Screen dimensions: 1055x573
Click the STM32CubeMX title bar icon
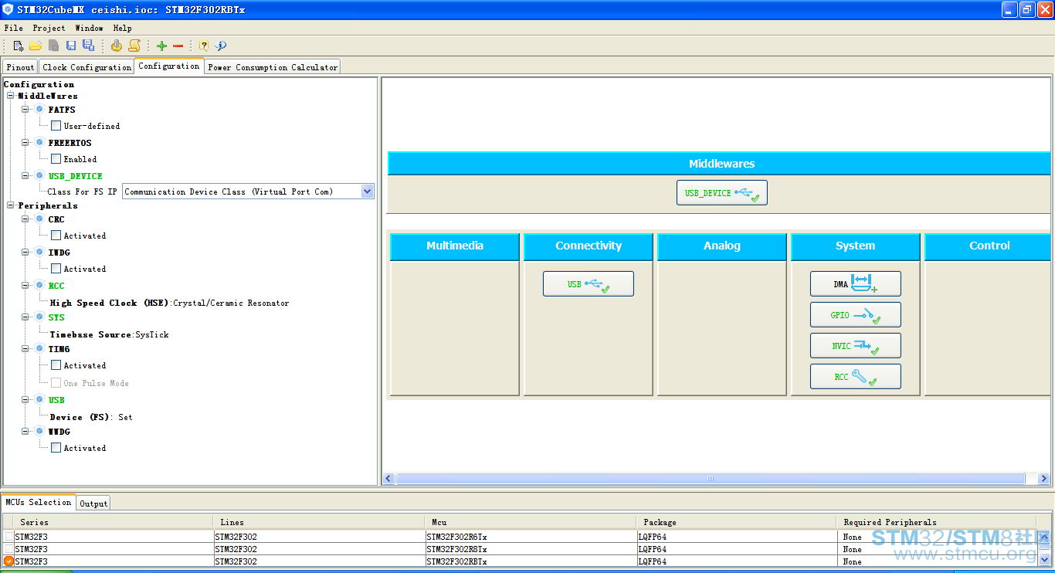tap(8, 10)
